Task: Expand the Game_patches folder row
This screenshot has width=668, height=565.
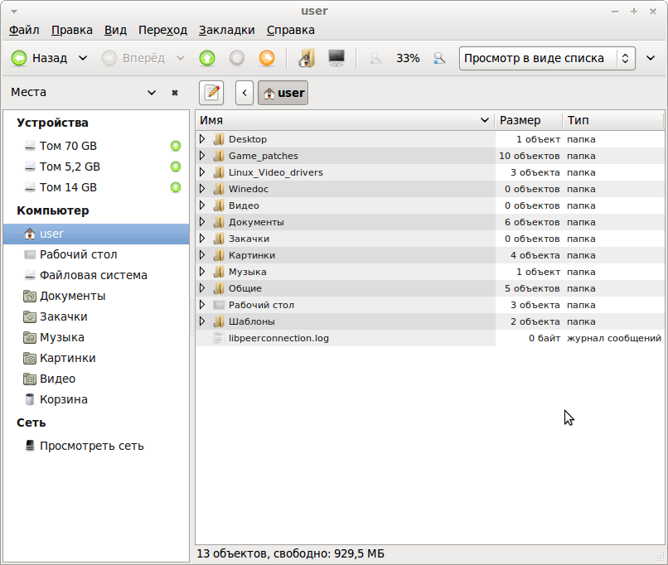Action: click(x=202, y=156)
